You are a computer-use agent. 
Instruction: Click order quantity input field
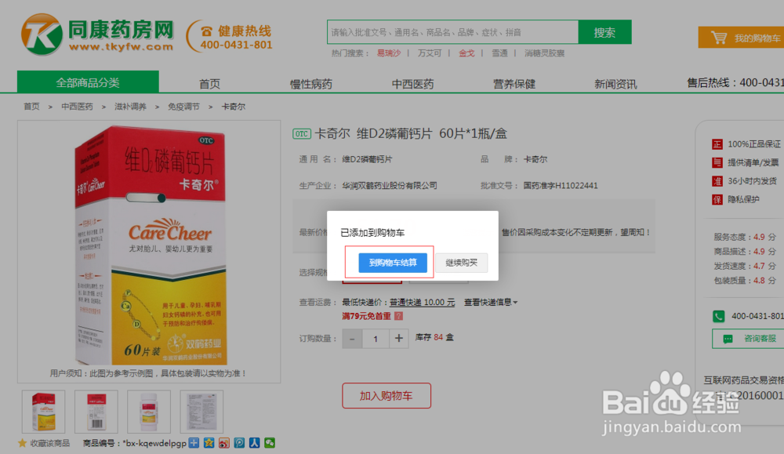376,339
